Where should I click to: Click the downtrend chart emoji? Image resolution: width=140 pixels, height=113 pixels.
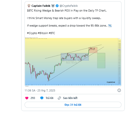(110, 26)
